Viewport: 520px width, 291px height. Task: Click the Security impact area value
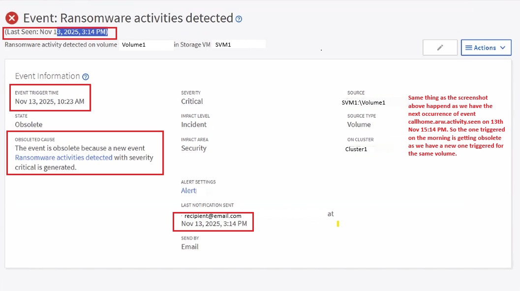click(x=194, y=148)
